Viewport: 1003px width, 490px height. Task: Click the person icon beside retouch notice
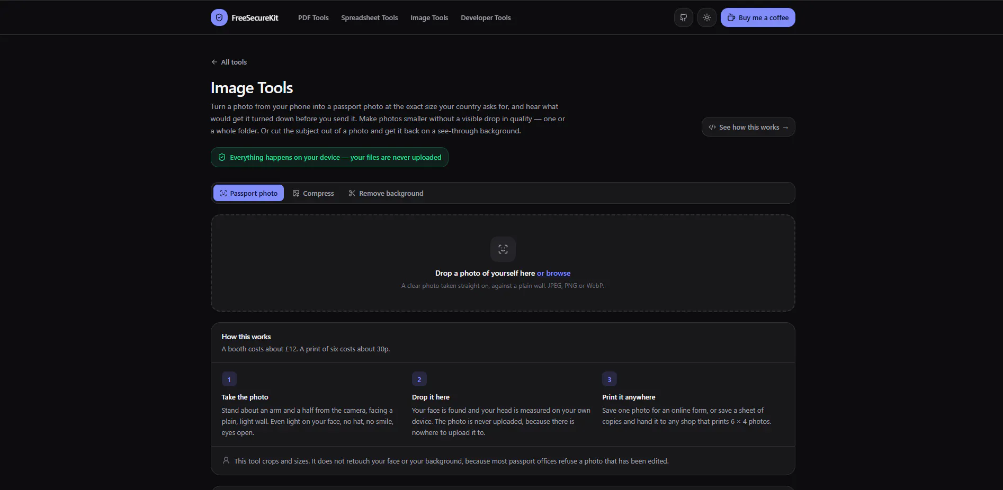[226, 461]
